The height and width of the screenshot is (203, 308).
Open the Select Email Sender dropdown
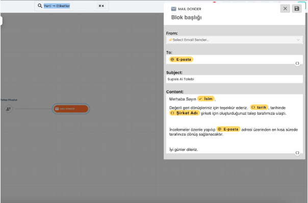(234, 40)
